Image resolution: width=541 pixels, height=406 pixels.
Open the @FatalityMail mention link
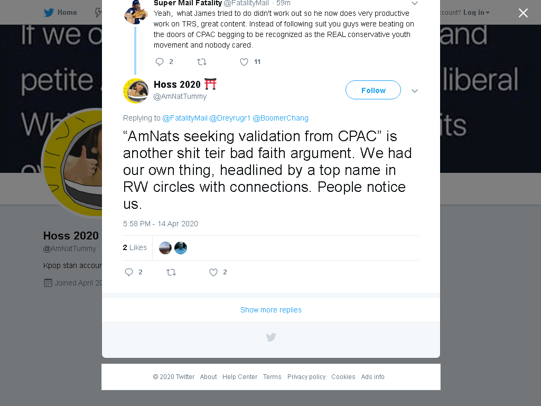[x=185, y=118]
